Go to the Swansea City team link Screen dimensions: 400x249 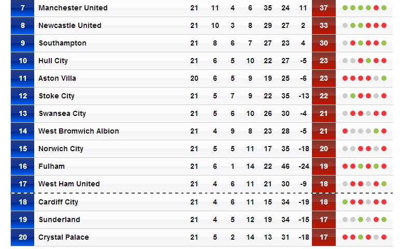62,113
